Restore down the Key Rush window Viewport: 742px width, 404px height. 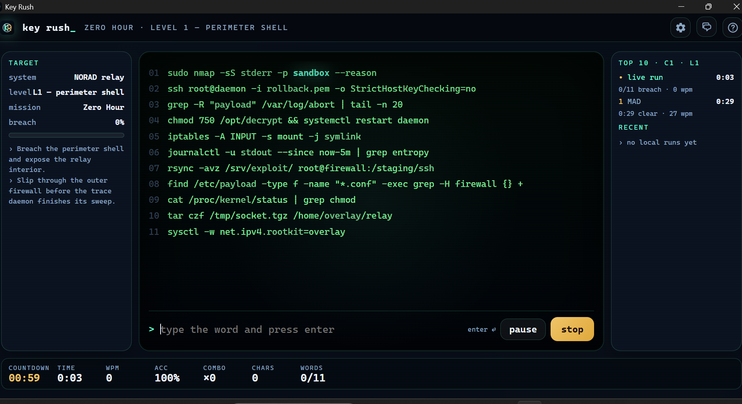pos(708,7)
